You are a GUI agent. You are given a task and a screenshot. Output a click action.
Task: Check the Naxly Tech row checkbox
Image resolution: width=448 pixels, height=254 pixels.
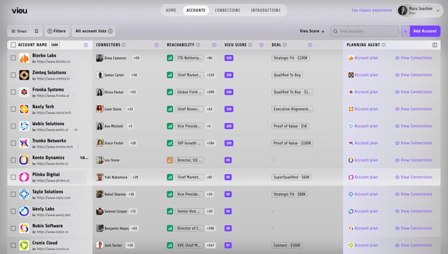13,109
